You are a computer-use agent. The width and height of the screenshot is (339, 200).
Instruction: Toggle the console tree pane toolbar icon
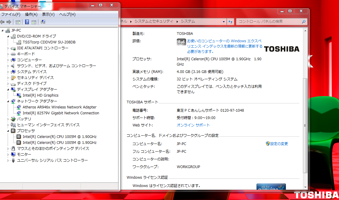tap(18, 22)
